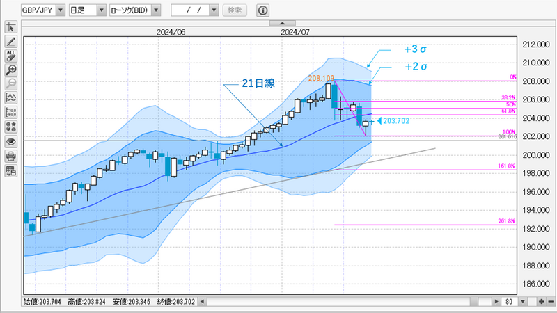Select the 0% Fibonacci level label
This screenshot has width=557, height=313.
[512, 77]
